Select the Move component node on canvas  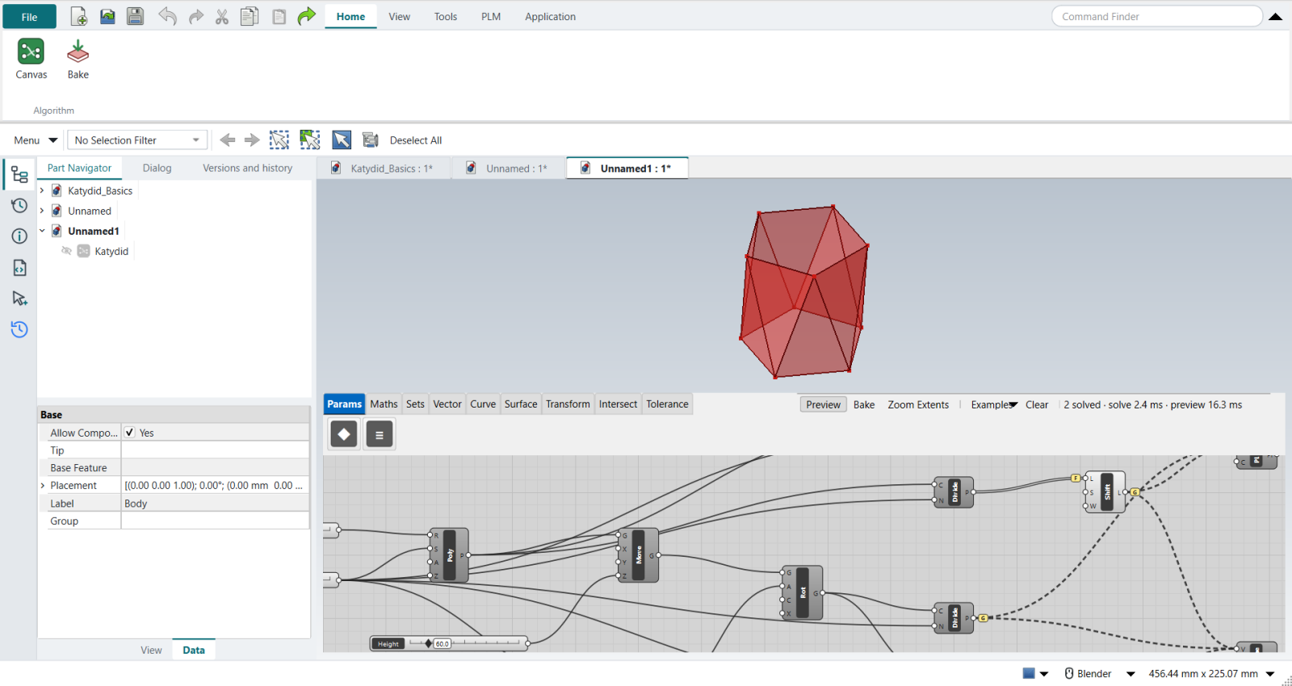point(639,554)
